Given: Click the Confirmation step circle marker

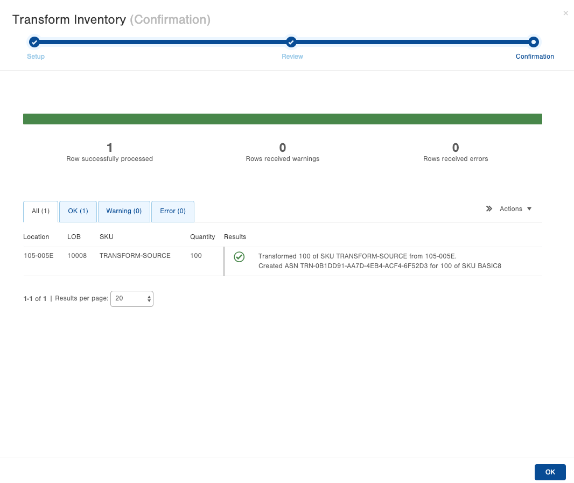Looking at the screenshot, I should tap(534, 42).
